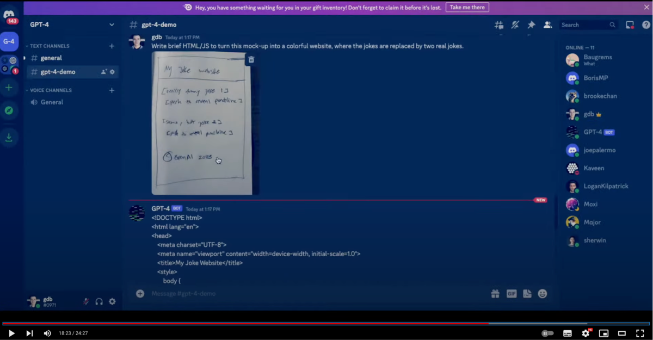Viewport: 653px width, 340px height.
Task: Open sticker picker icon
Action: 527,294
